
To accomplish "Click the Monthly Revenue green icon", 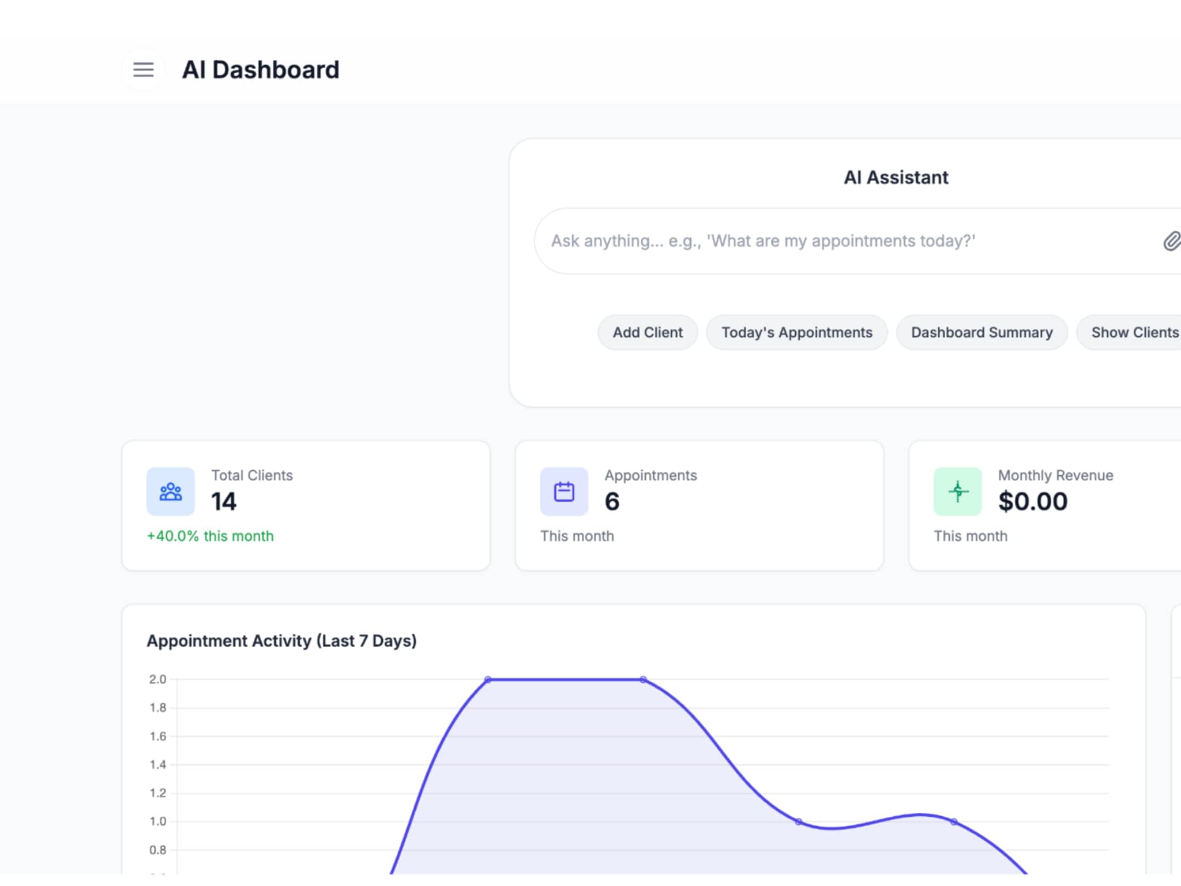I will 957,491.
